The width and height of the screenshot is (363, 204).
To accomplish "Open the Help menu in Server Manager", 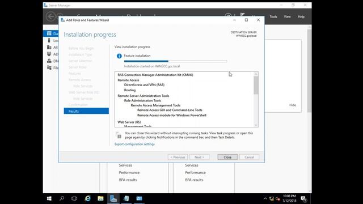I will [x=301, y=16].
